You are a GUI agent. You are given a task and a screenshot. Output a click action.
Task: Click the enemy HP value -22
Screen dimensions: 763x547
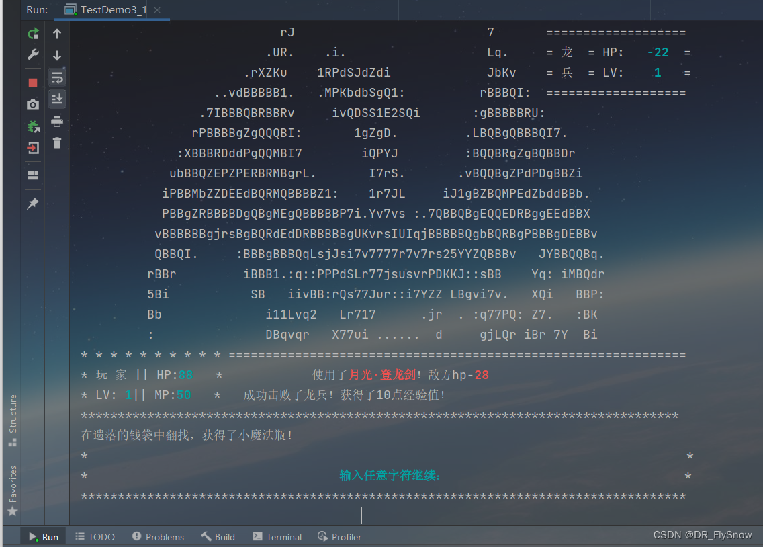point(658,52)
